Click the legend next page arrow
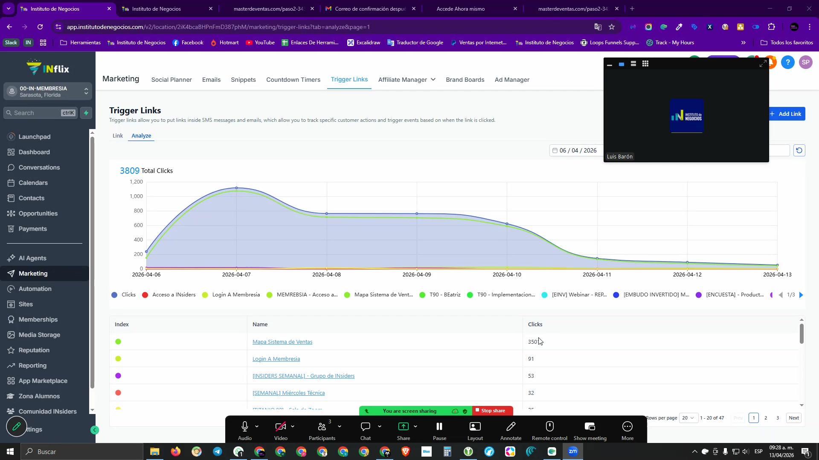 (x=801, y=295)
